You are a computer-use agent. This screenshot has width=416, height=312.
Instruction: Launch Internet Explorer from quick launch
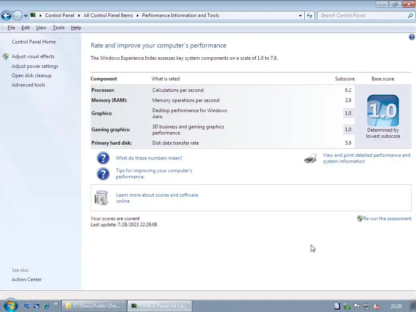pyautogui.click(x=46, y=306)
